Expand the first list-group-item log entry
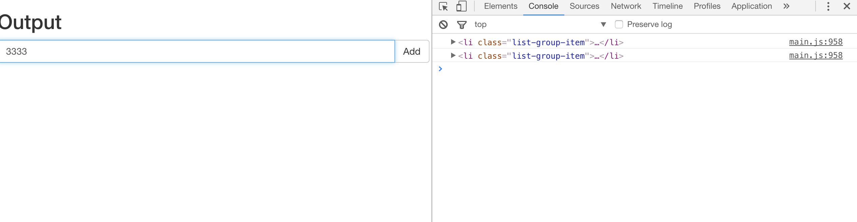This screenshot has height=222, width=857. click(453, 42)
